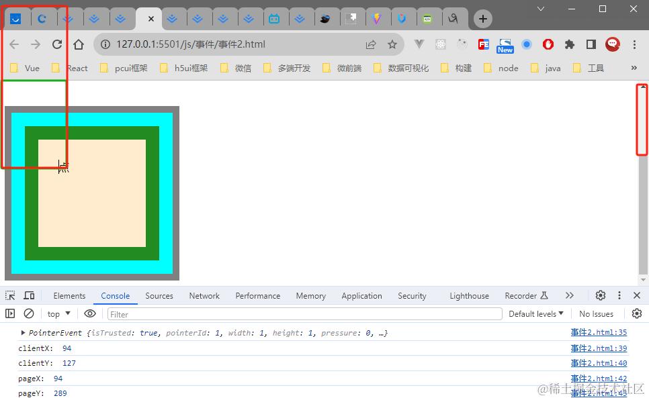Open the Recorder panel

(x=526, y=296)
